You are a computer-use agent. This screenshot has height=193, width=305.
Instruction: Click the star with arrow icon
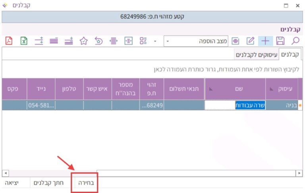98,41
